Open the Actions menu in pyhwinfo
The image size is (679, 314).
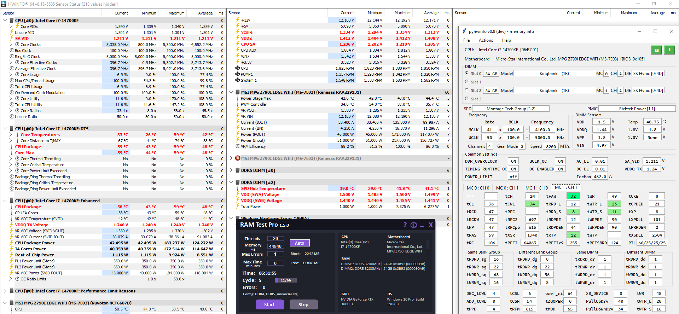[x=486, y=40]
